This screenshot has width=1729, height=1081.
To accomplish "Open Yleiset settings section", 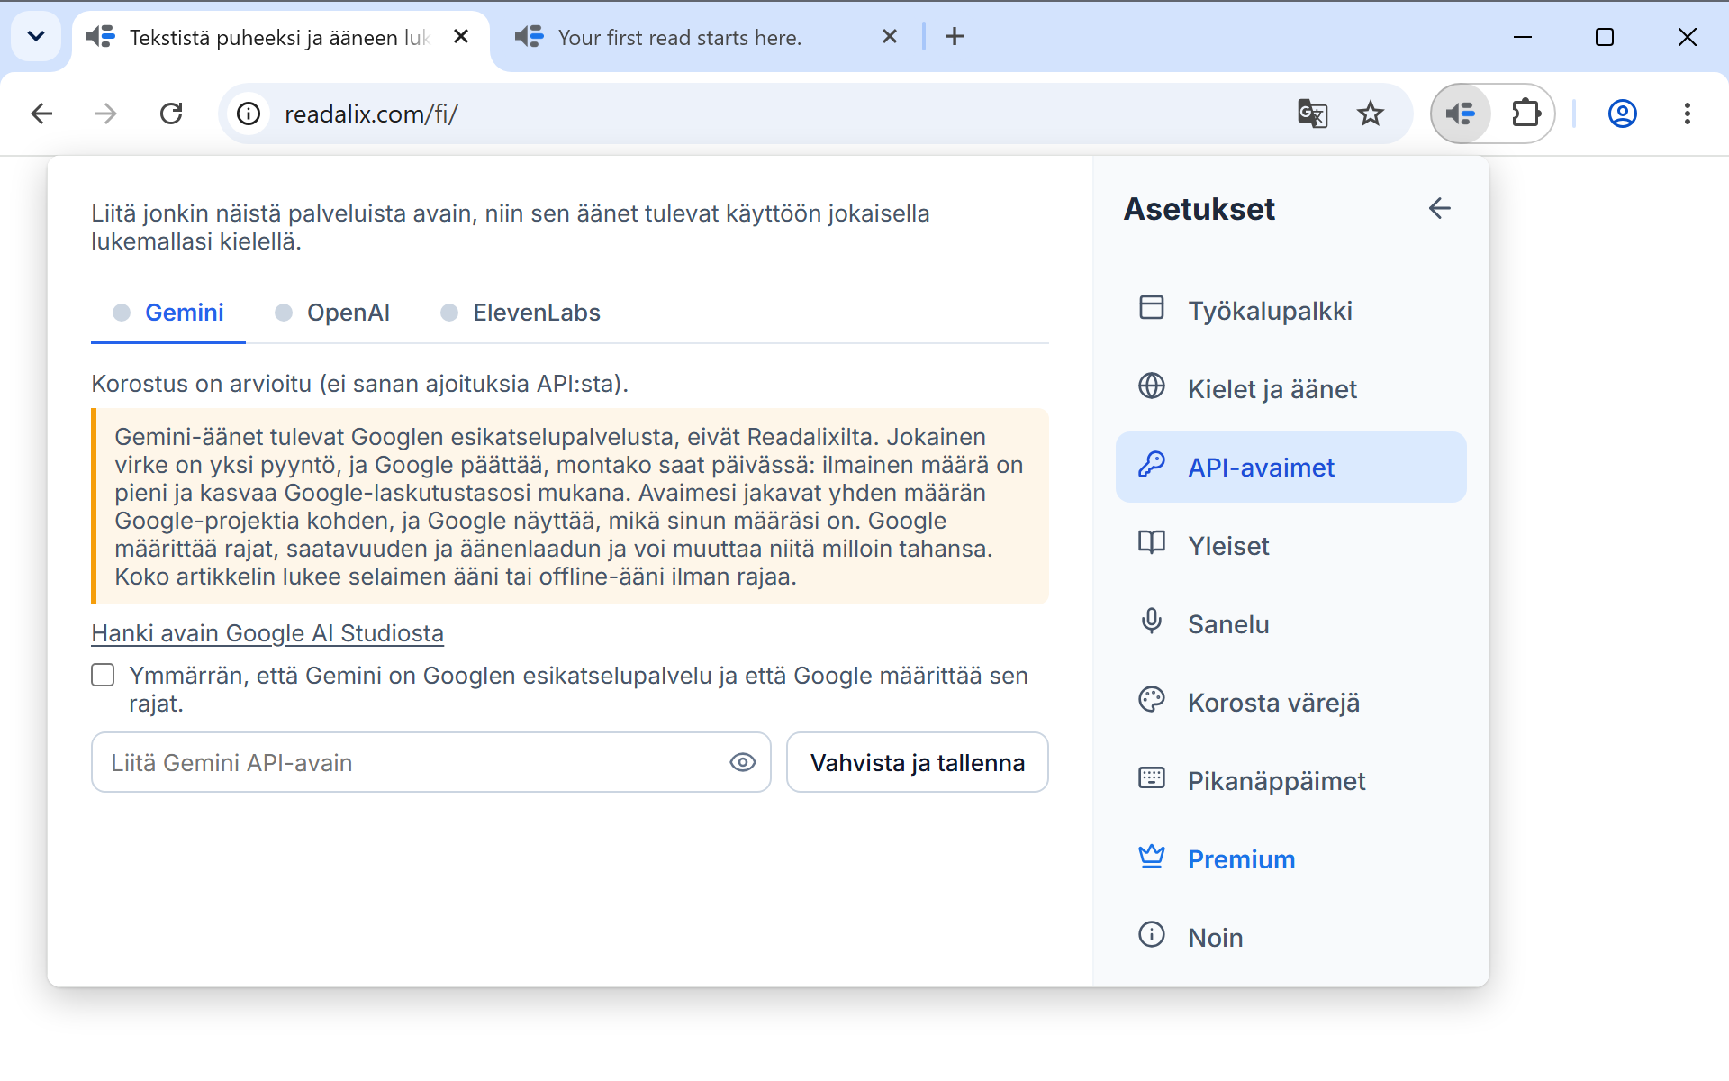I will [1290, 546].
